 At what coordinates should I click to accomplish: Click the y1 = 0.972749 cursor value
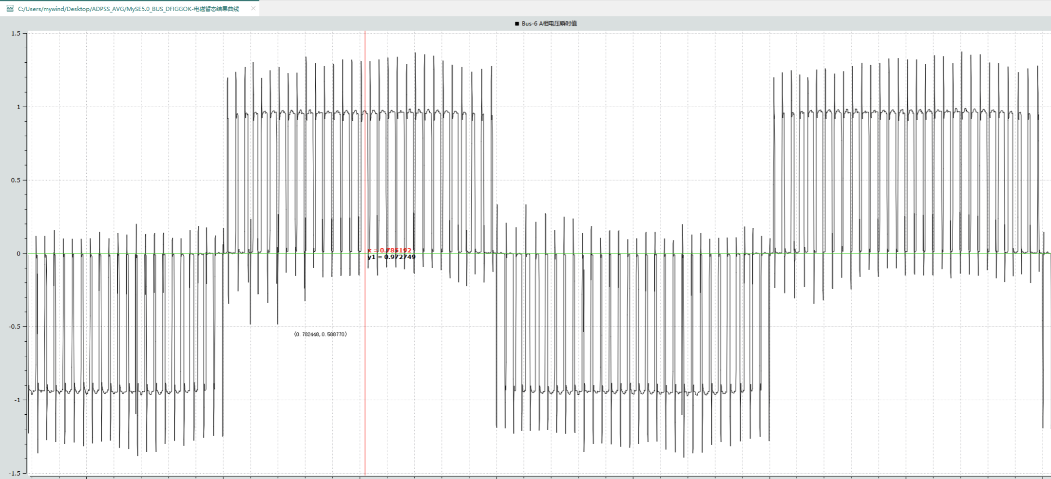[392, 257]
